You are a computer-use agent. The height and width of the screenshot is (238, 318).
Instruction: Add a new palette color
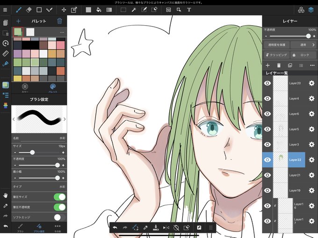tap(18, 21)
